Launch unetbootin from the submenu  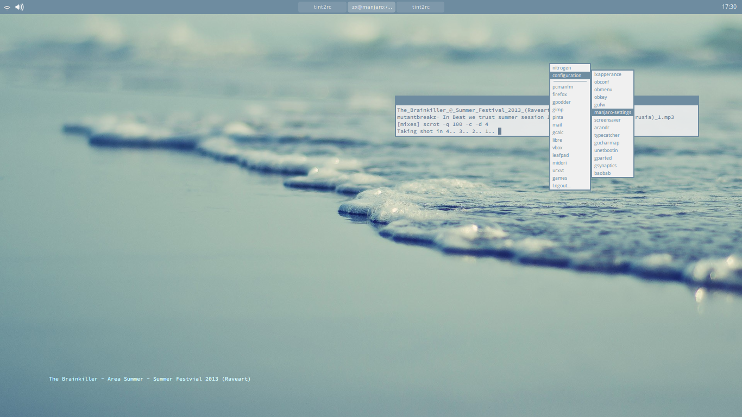(613, 150)
